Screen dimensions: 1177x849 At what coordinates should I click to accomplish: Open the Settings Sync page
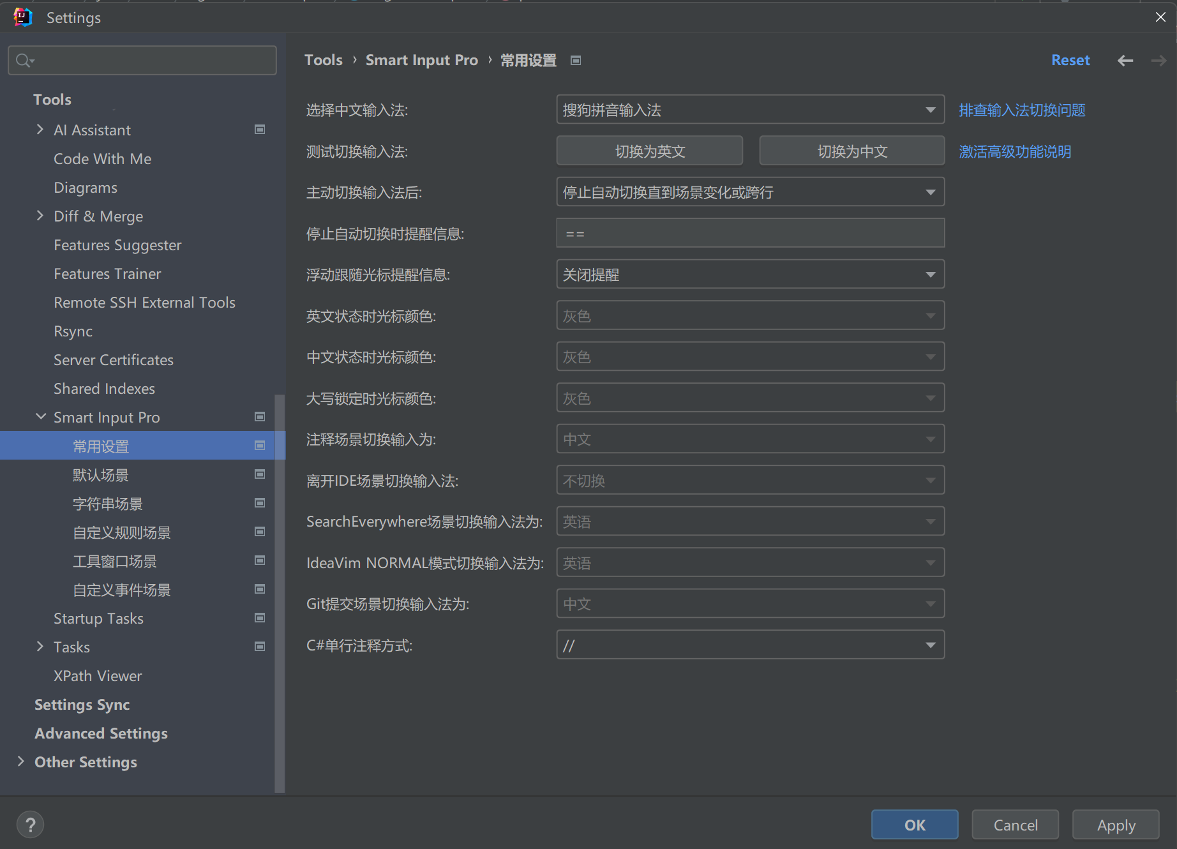tap(82, 704)
